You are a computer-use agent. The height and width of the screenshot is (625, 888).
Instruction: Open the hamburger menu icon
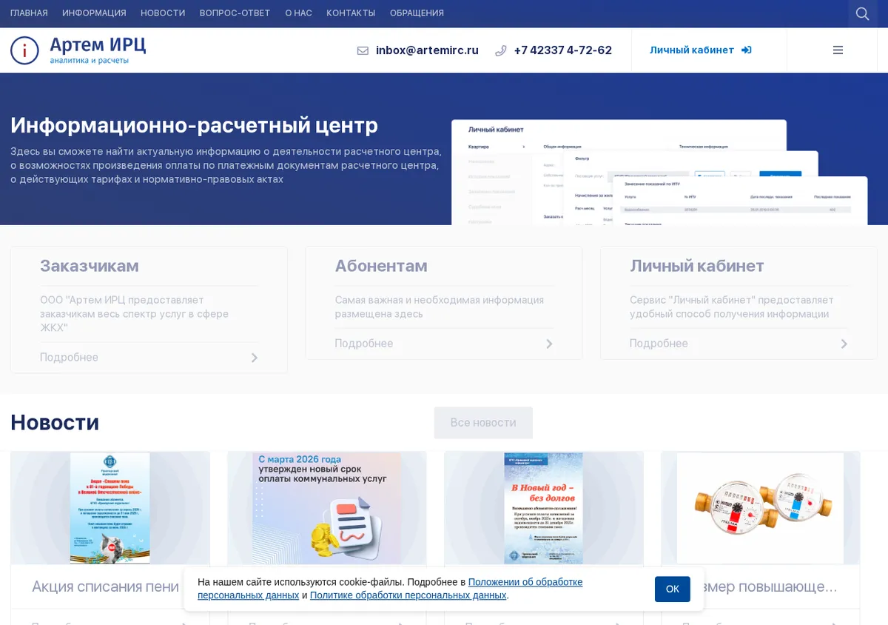pos(838,50)
